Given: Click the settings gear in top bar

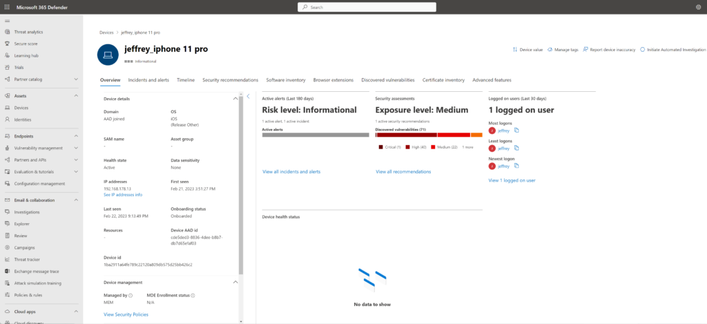Looking at the screenshot, I should click(x=699, y=7).
